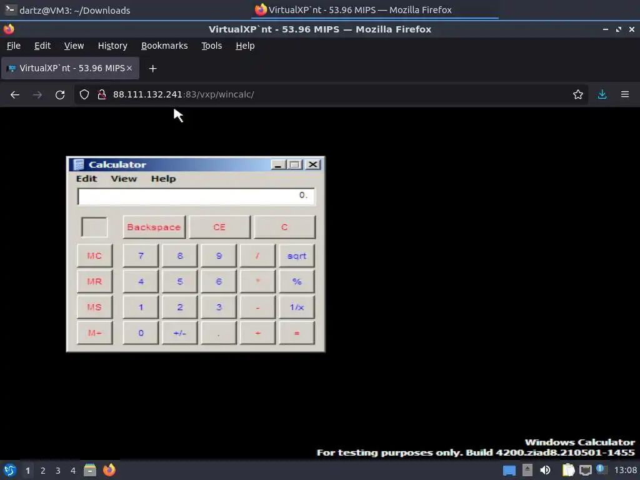The image size is (640, 480).
Task: Open Firefox File menu
Action: 14,46
